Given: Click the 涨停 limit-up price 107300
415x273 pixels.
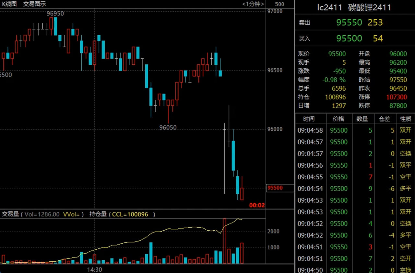Looking at the screenshot, I should 396,97.
